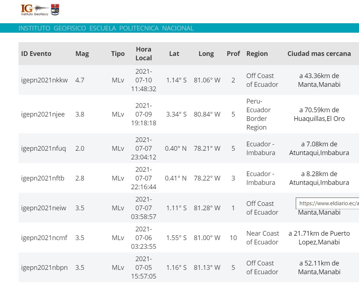Click the MLv type for igepn2021njee

(118, 114)
